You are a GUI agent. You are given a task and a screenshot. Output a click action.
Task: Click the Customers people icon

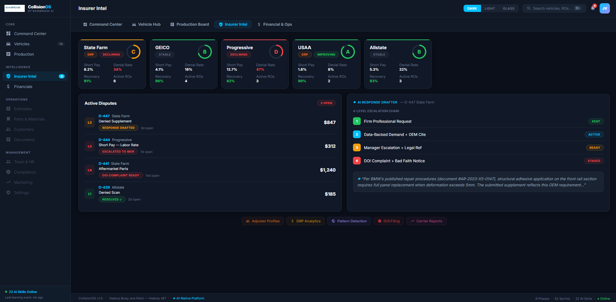coord(8,129)
